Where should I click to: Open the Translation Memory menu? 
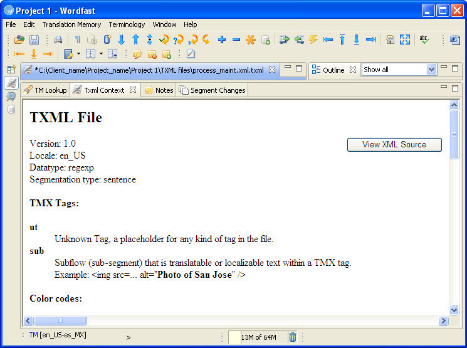[71, 24]
